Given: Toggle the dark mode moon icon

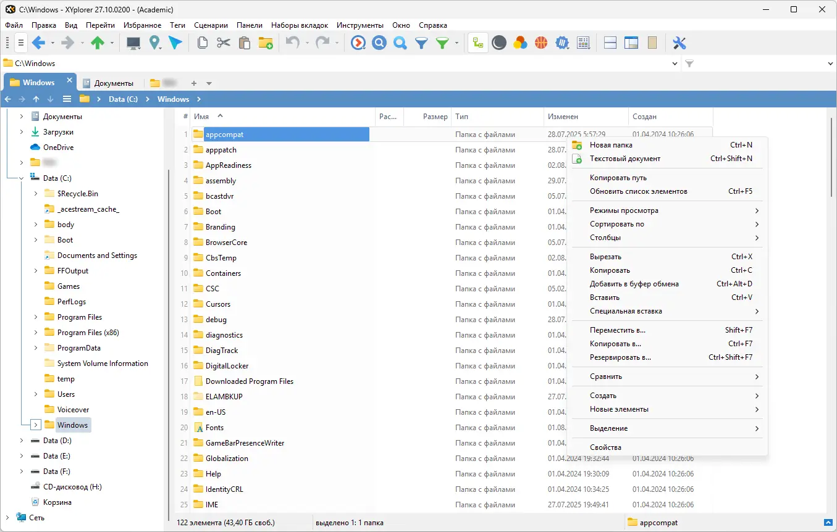Looking at the screenshot, I should 499,43.
